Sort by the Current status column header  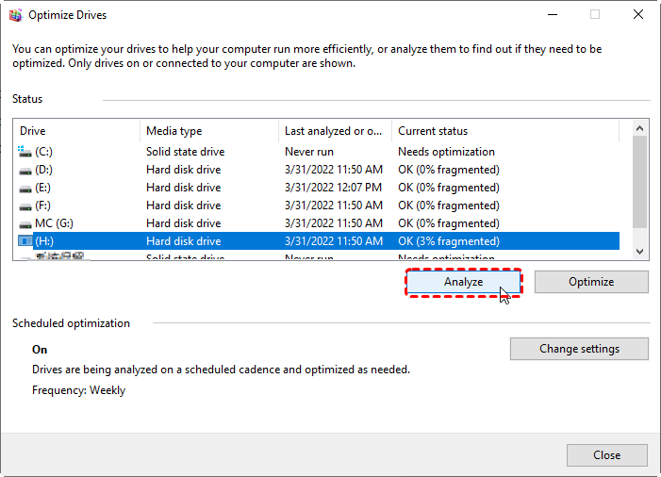click(504, 131)
